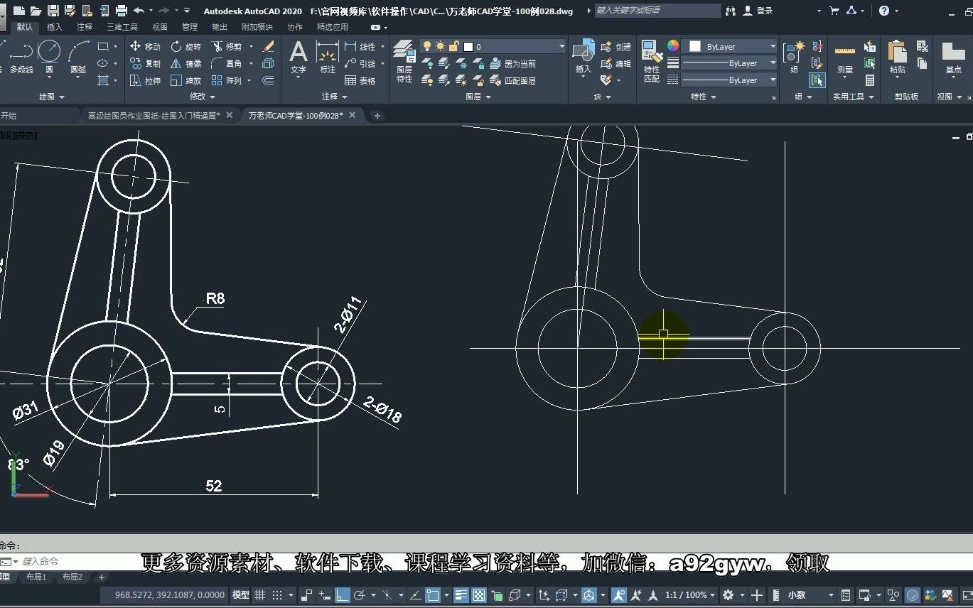Toggle Polar tracking in status bar
The width and height of the screenshot is (973, 608).
point(360,595)
